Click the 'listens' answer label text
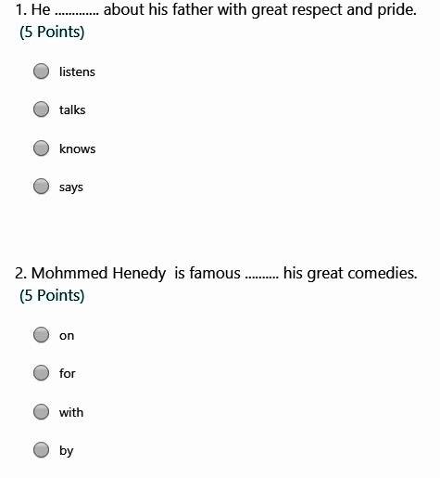Viewport: 440px width, 478px height. (77, 71)
